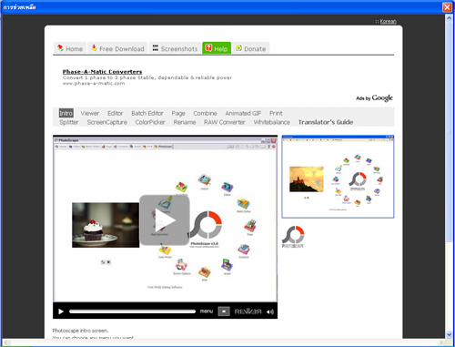Image resolution: width=455 pixels, height=347 pixels.
Task: Toggle fullscreen button in video player bar
Action: [224, 311]
